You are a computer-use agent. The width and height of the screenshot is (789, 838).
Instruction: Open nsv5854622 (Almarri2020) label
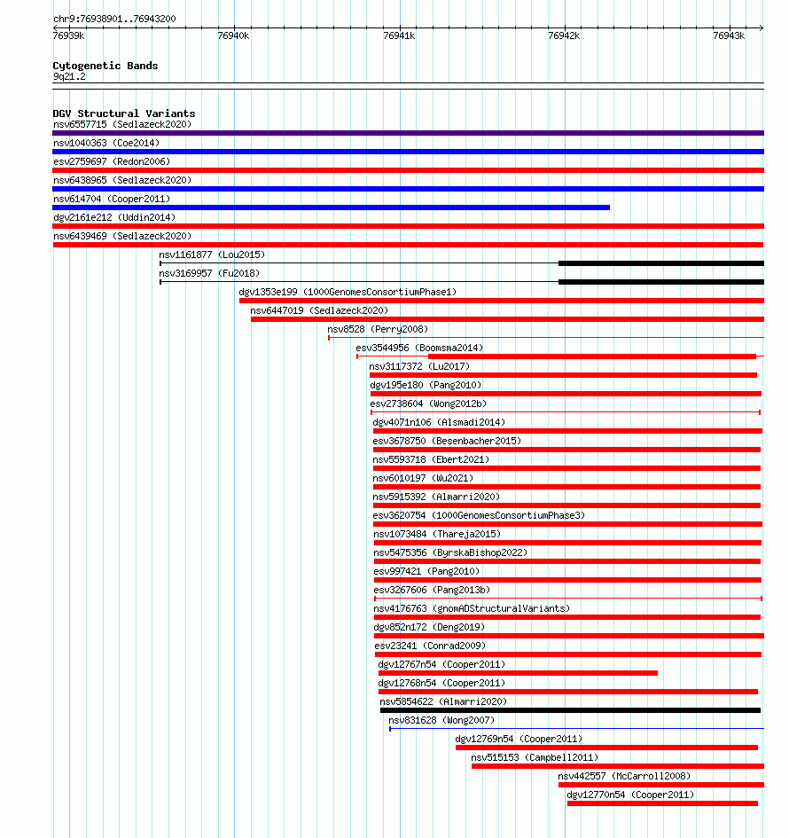tap(443, 702)
